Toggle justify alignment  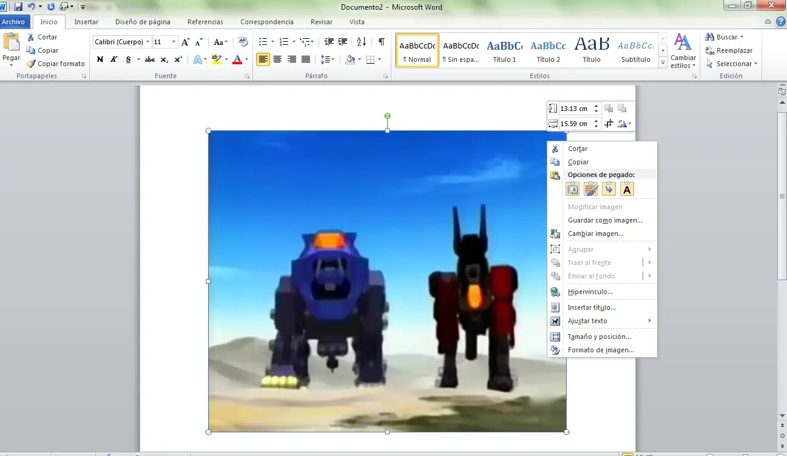[306, 59]
